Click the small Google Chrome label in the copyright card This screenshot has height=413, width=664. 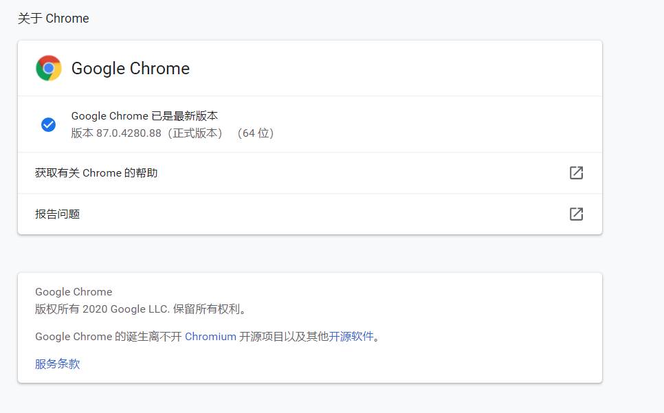coord(74,292)
